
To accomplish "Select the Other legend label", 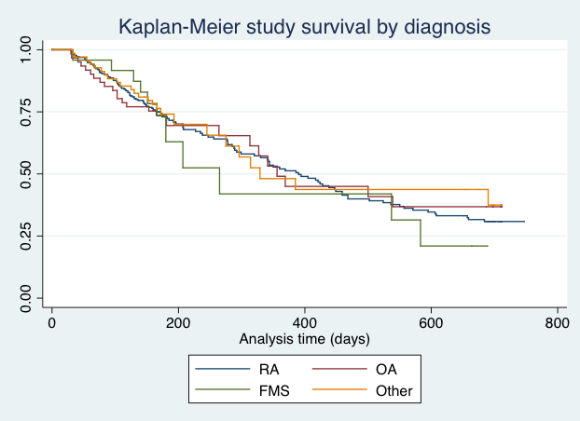I will pyautogui.click(x=394, y=391).
